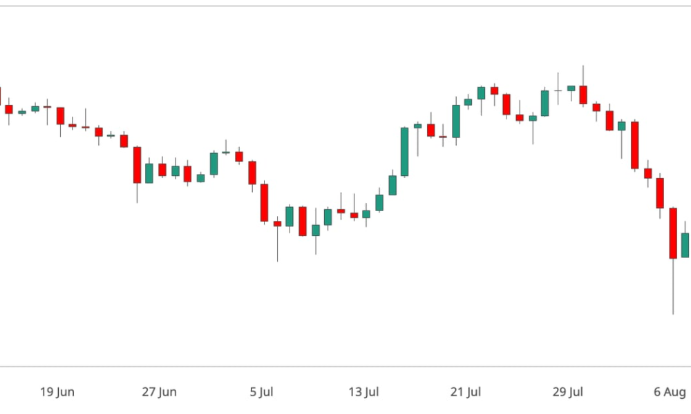Click the 13 Jul date label
Viewport: 691px width, 414px height.
(363, 391)
